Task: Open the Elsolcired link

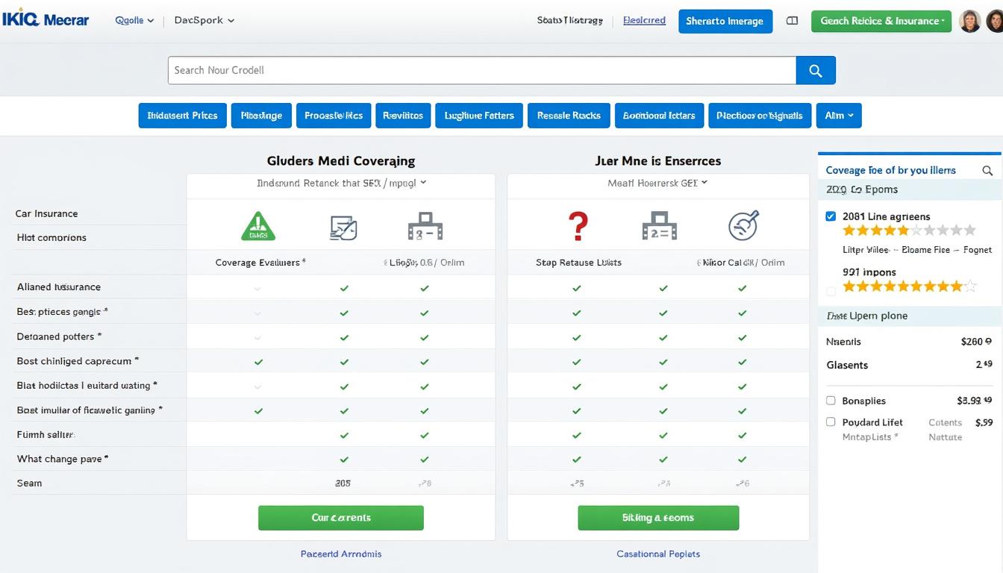Action: (x=644, y=21)
